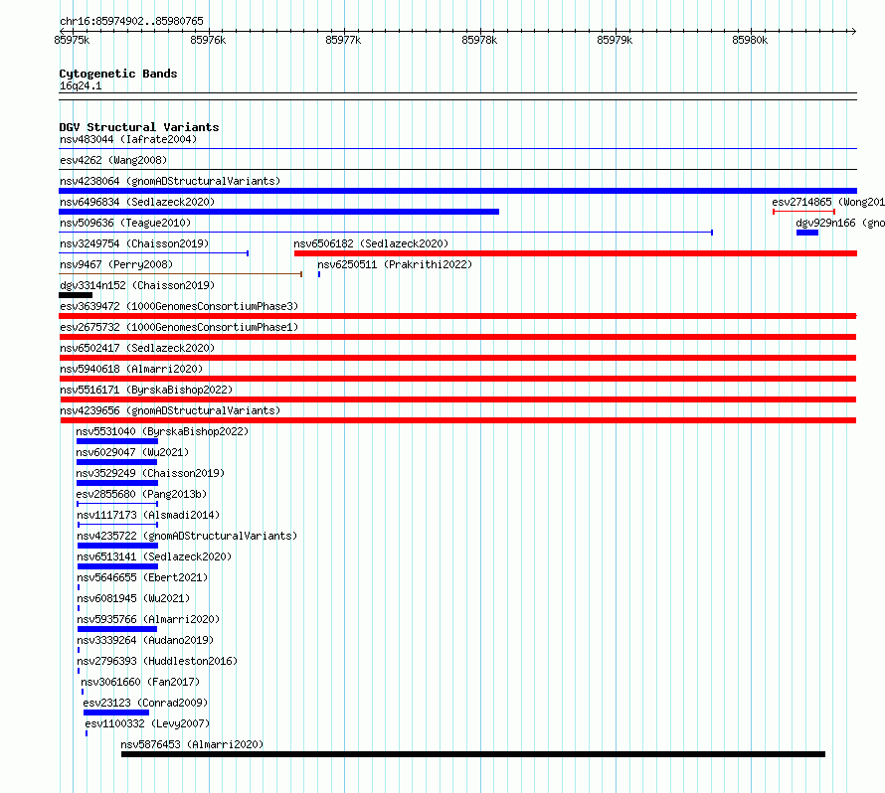The height and width of the screenshot is (793, 885).
Task: Open nsv4235722 gnomADStructuralVariants label
Action: [x=187, y=536]
